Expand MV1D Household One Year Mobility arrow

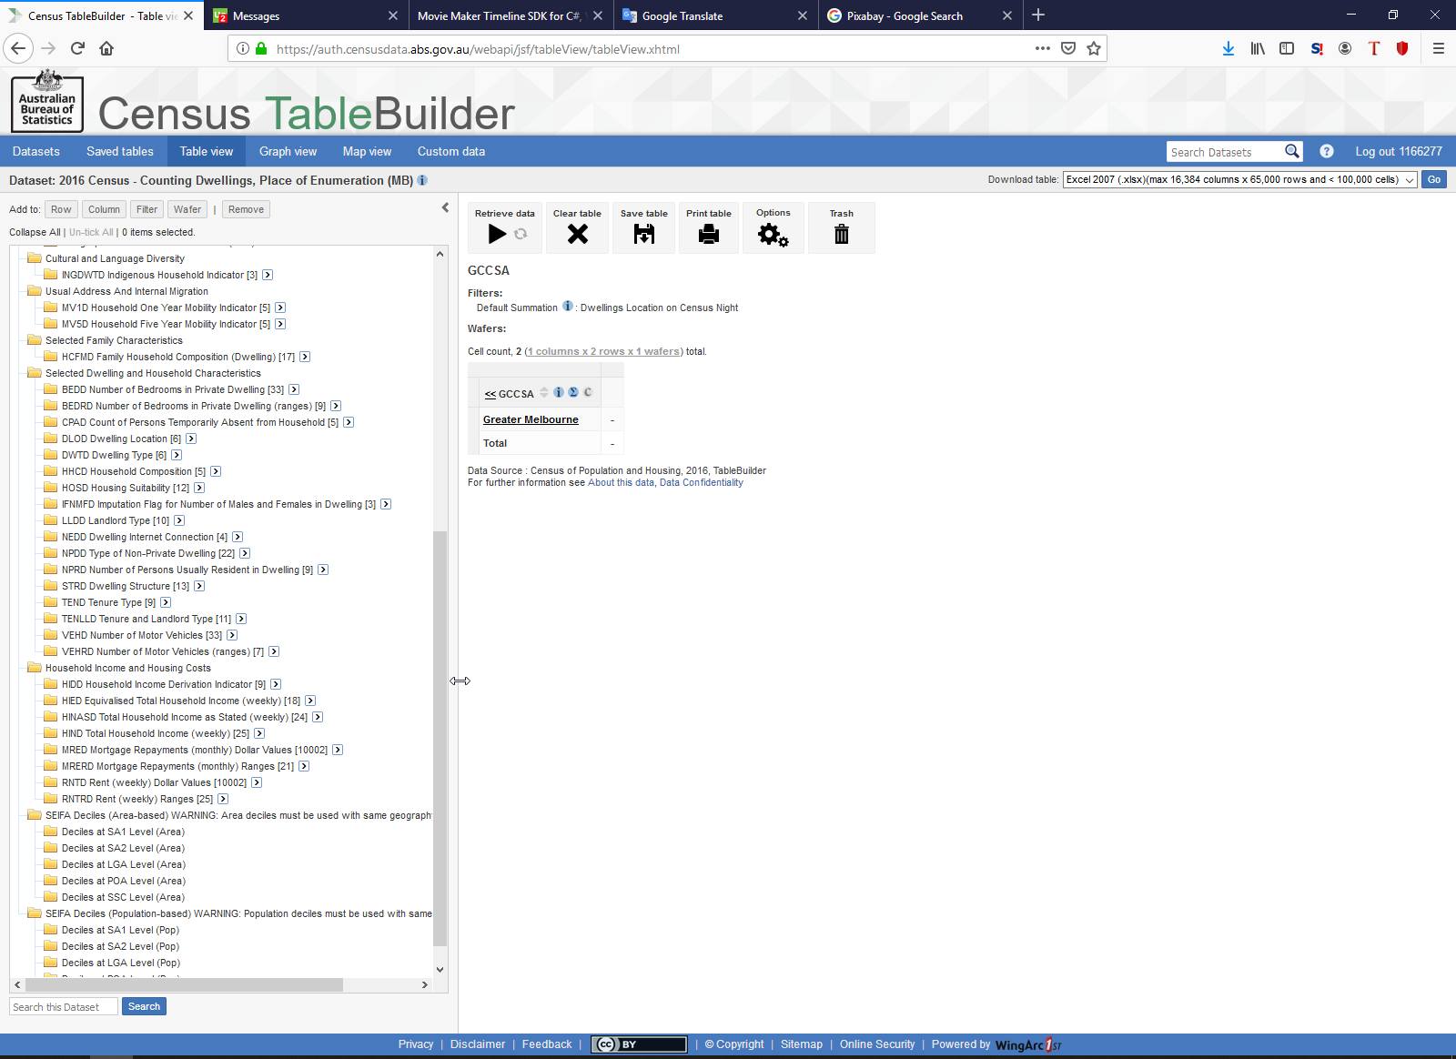click(280, 308)
